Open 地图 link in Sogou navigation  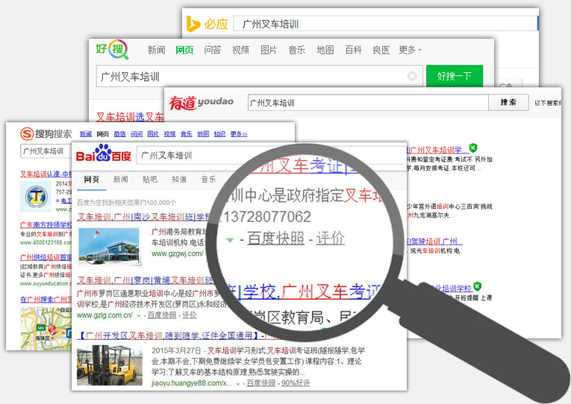pos(203,134)
